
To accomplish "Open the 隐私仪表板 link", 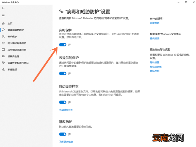I will (x=156, y=67).
